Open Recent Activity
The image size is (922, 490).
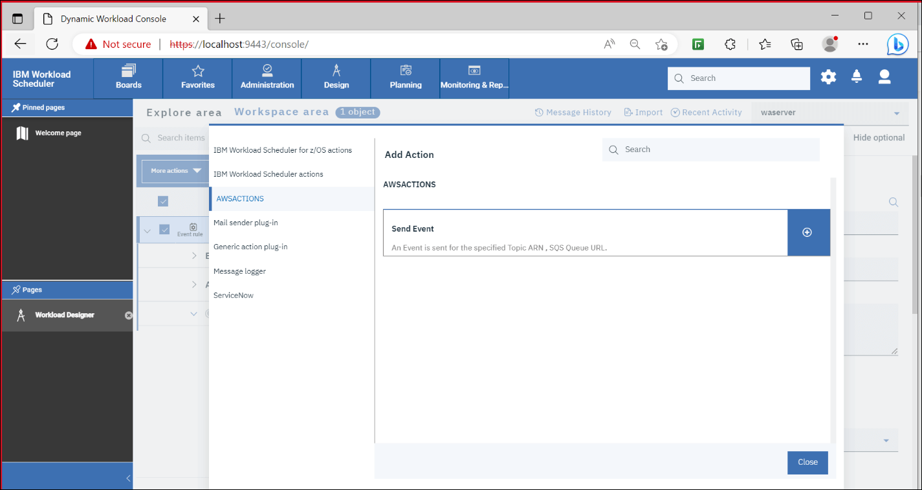(x=707, y=113)
